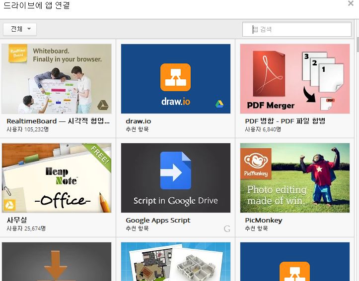The width and height of the screenshot is (359, 281).
Task: Click the PicMonkey monkey logo
Action: [256, 163]
